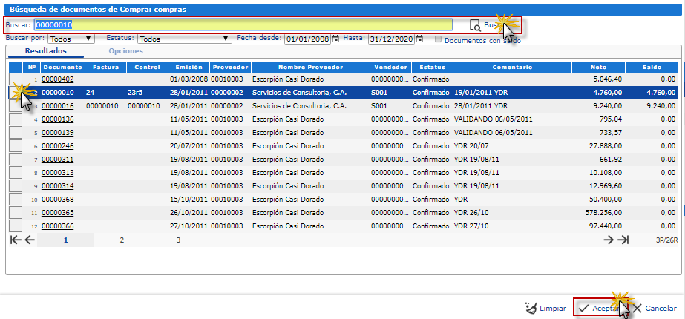The image size is (685, 319).
Task: Click the Buscar magnifier search icon
Action: (x=475, y=25)
